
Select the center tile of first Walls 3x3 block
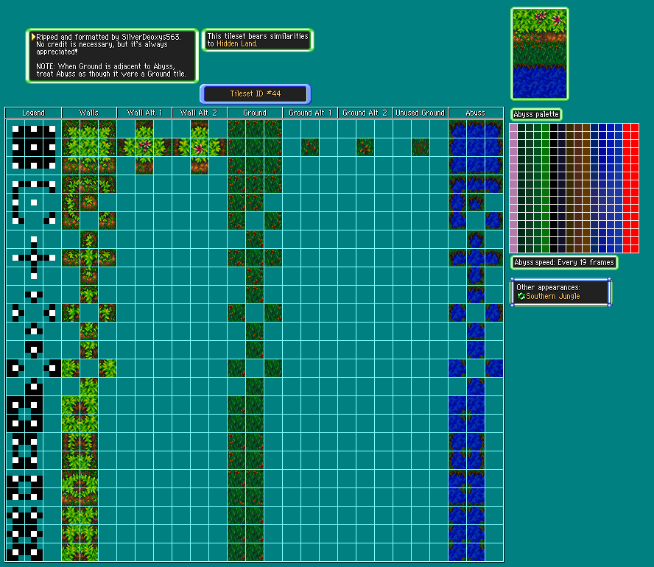coord(89,147)
